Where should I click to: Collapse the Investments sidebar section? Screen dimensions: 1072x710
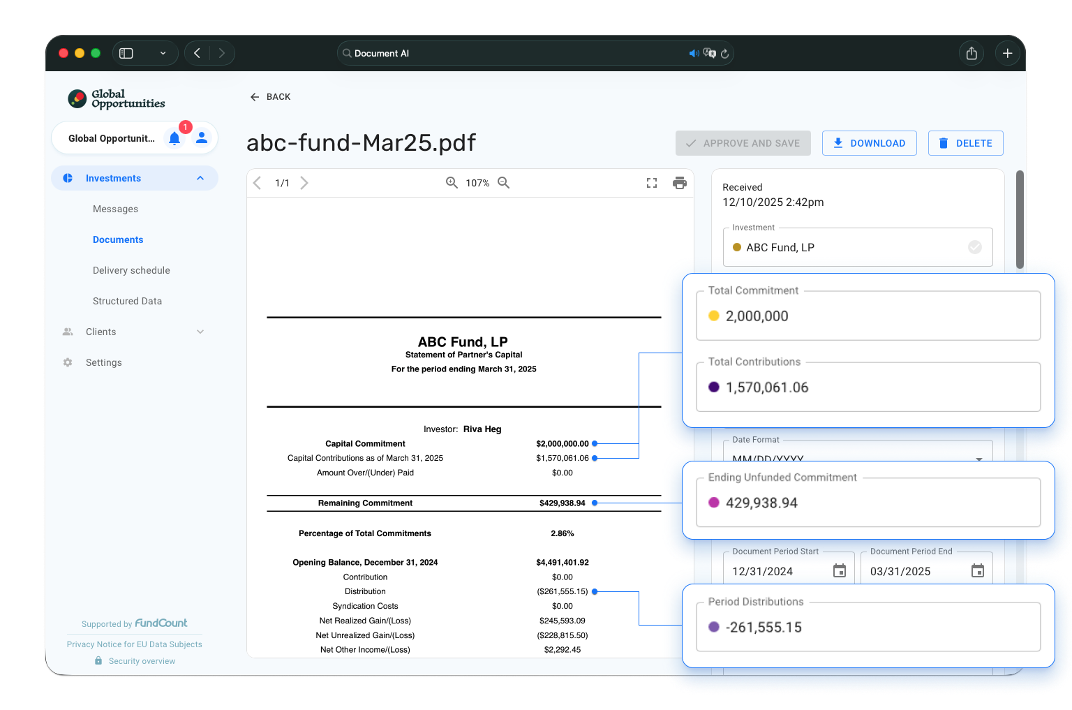(x=200, y=178)
